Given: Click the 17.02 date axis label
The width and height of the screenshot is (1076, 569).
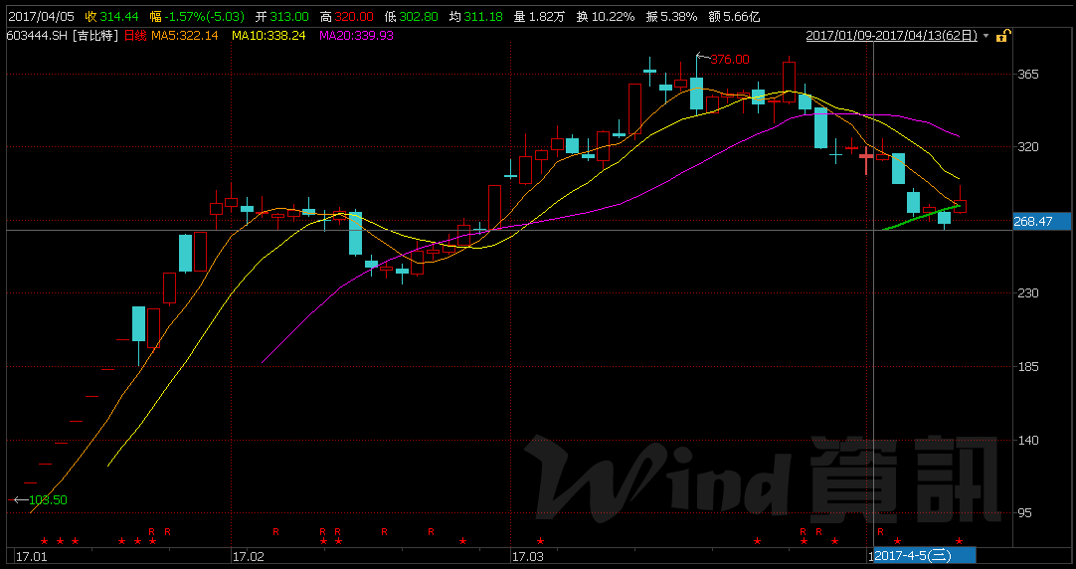Looking at the screenshot, I should [x=249, y=556].
